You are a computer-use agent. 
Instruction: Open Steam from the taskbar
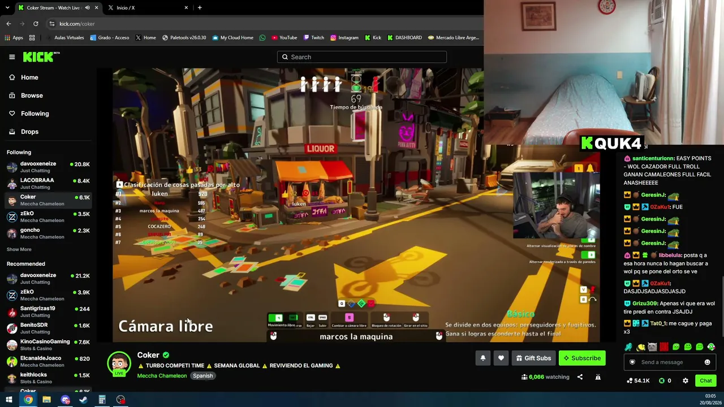click(x=83, y=400)
